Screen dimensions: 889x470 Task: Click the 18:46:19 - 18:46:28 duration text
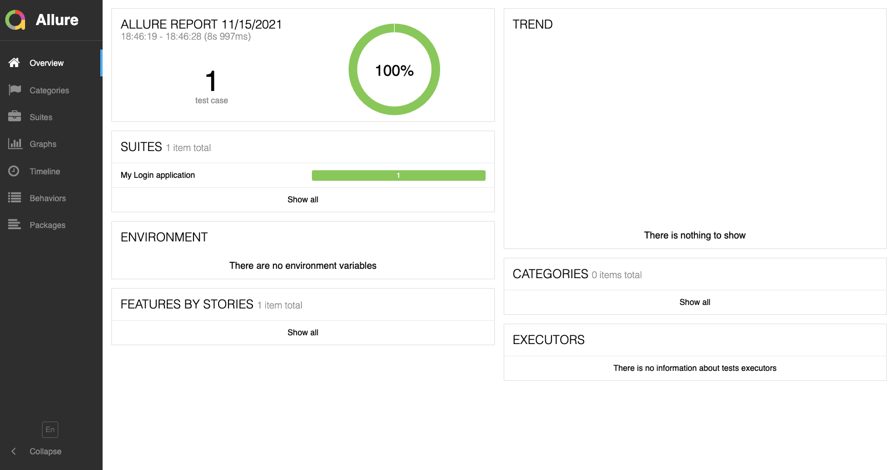coord(186,37)
